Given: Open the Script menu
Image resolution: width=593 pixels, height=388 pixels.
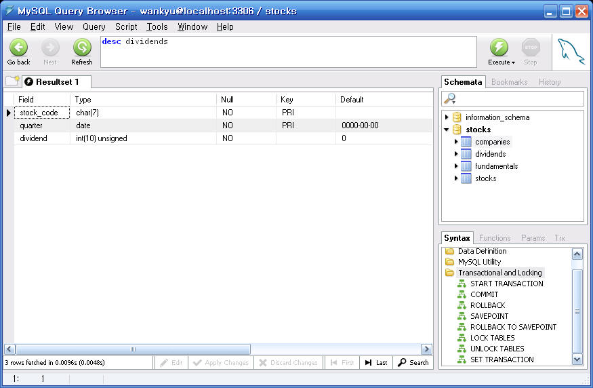Looking at the screenshot, I should (x=126, y=27).
